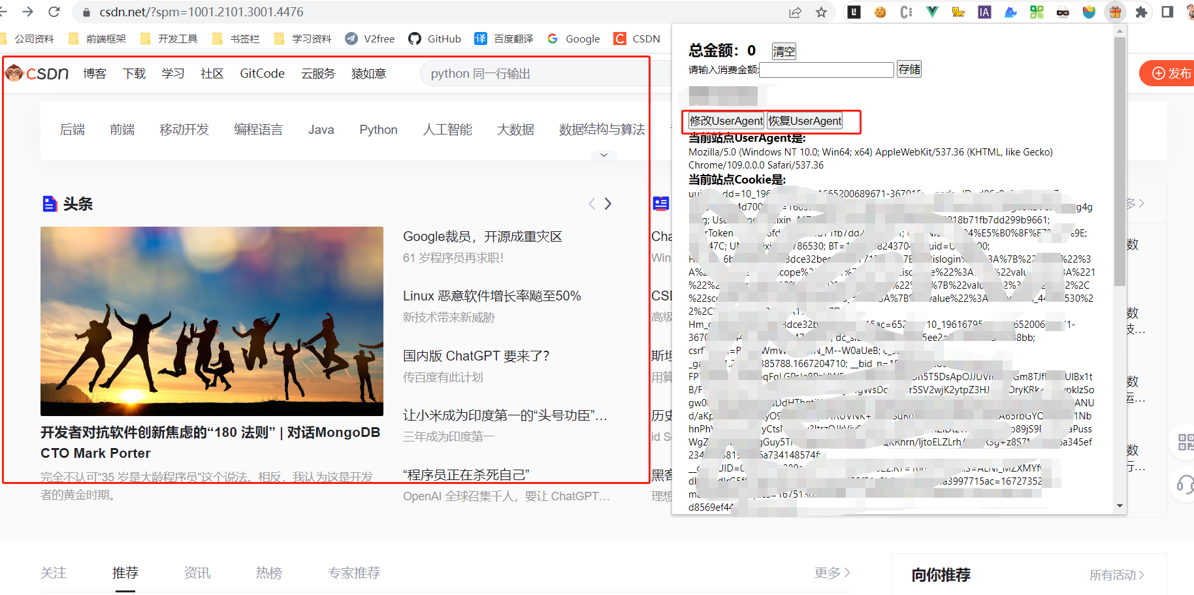Open the jumping people headline image
The width and height of the screenshot is (1194, 595).
pyautogui.click(x=212, y=321)
